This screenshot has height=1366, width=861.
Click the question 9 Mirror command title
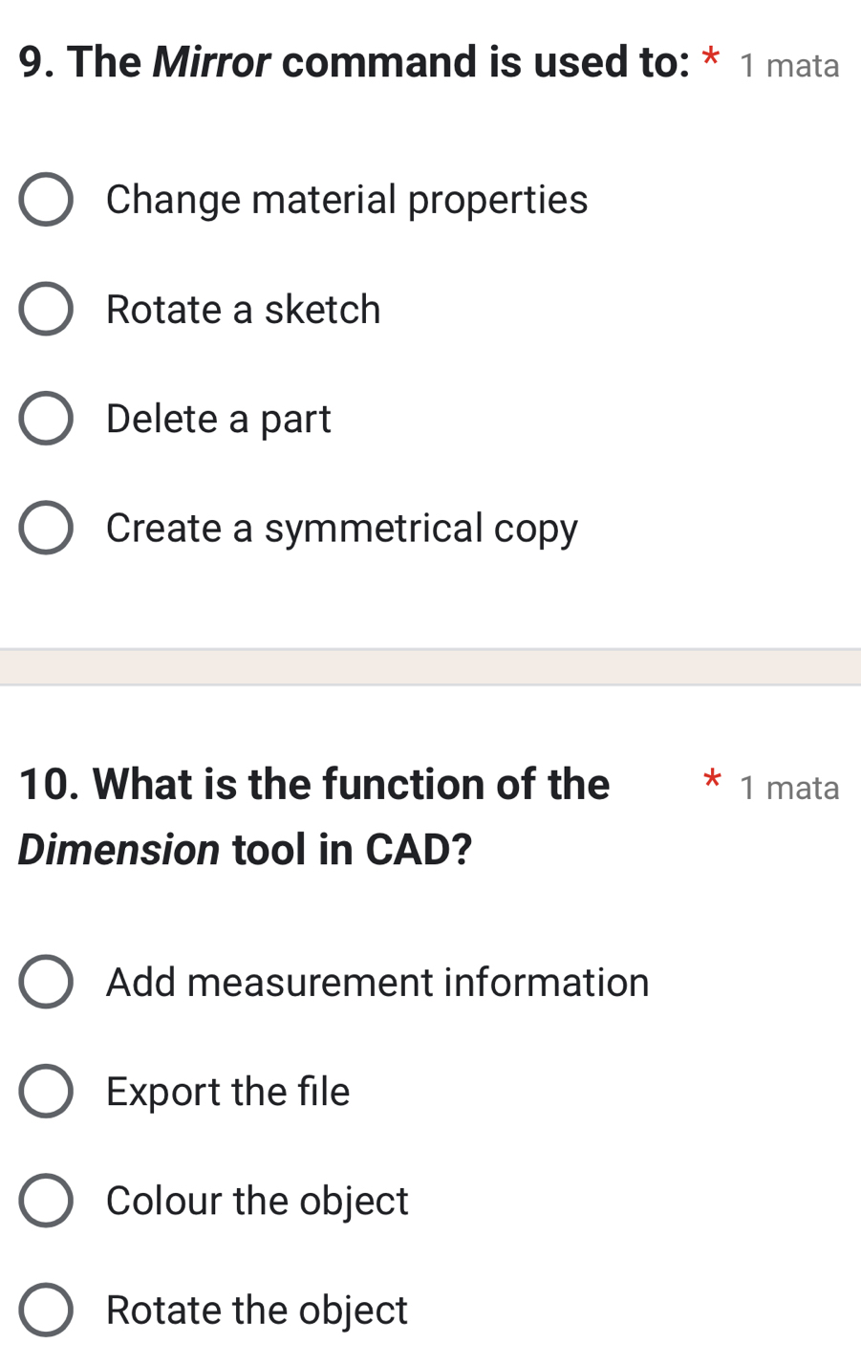pos(354,62)
